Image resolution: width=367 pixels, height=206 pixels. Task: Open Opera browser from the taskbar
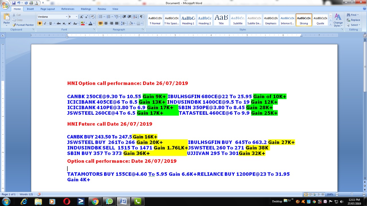[67, 201]
